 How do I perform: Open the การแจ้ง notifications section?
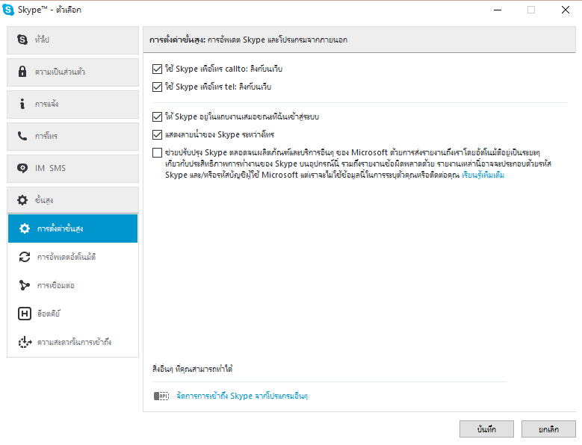tap(72, 105)
